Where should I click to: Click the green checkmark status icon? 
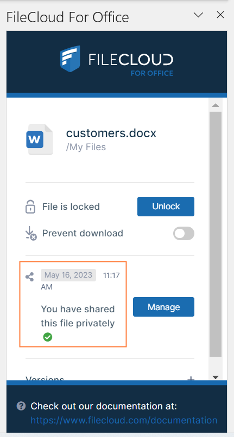48,337
